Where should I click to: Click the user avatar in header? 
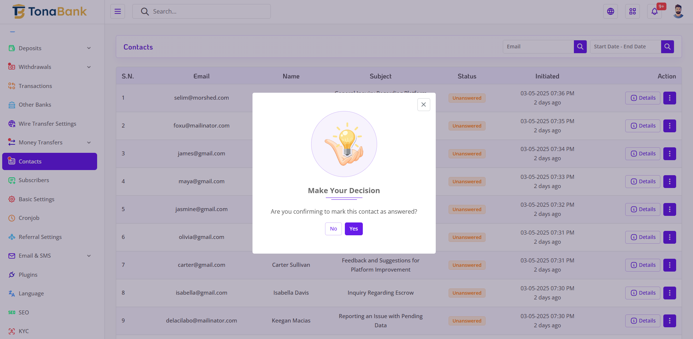[x=678, y=11]
